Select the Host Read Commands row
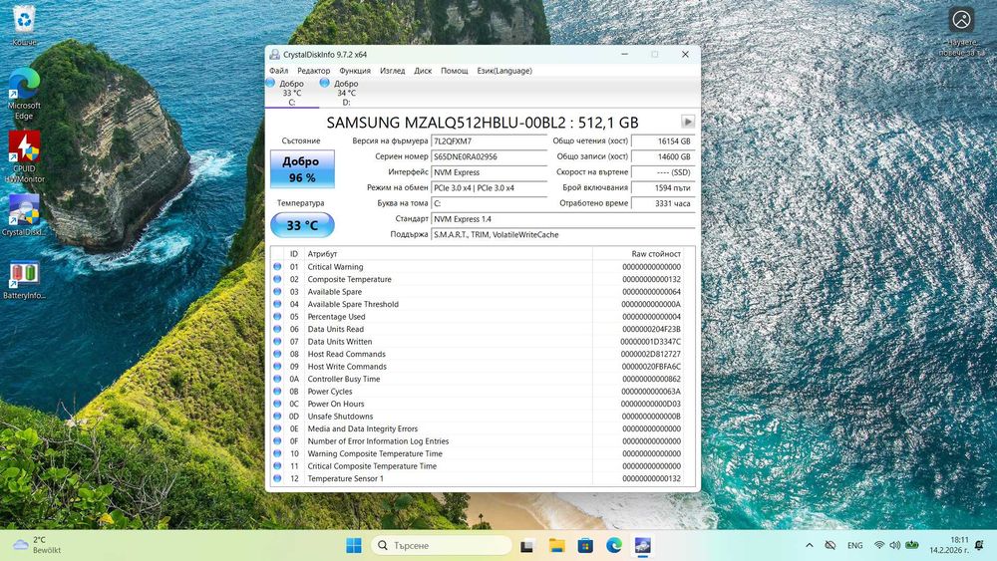The height and width of the screenshot is (561, 997). click(478, 354)
